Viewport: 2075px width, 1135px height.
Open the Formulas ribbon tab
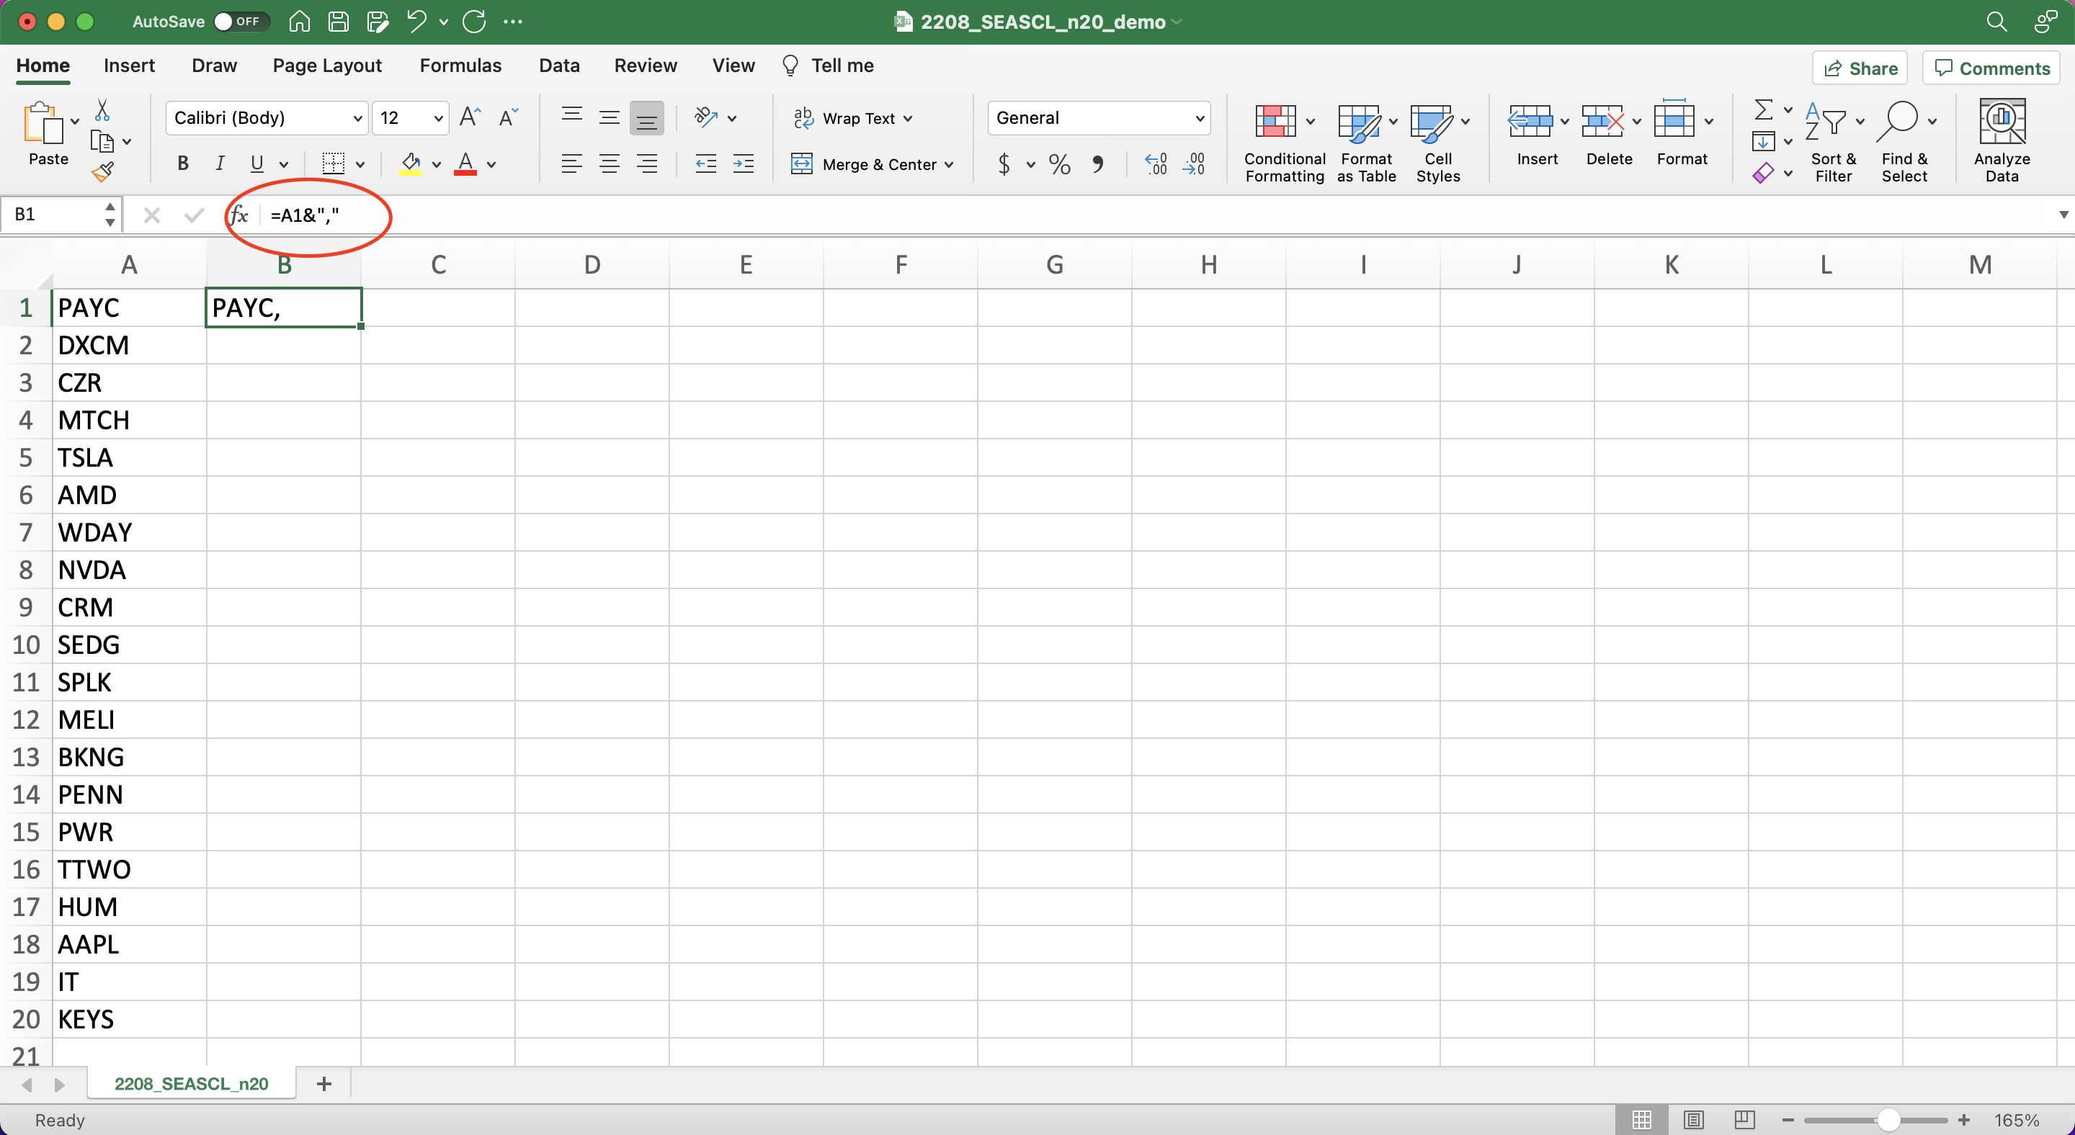pyautogui.click(x=460, y=66)
